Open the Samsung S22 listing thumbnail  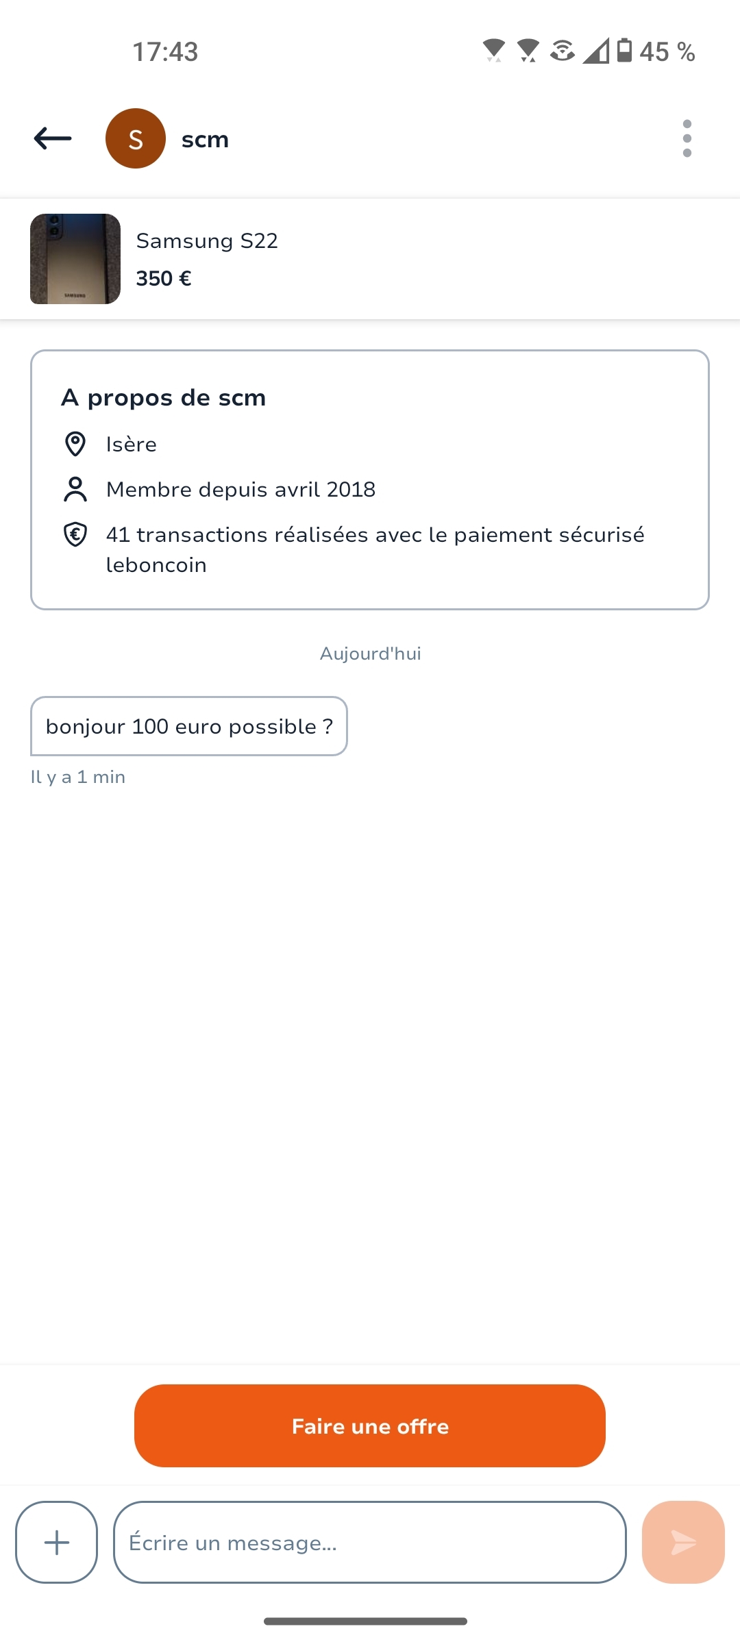(75, 259)
